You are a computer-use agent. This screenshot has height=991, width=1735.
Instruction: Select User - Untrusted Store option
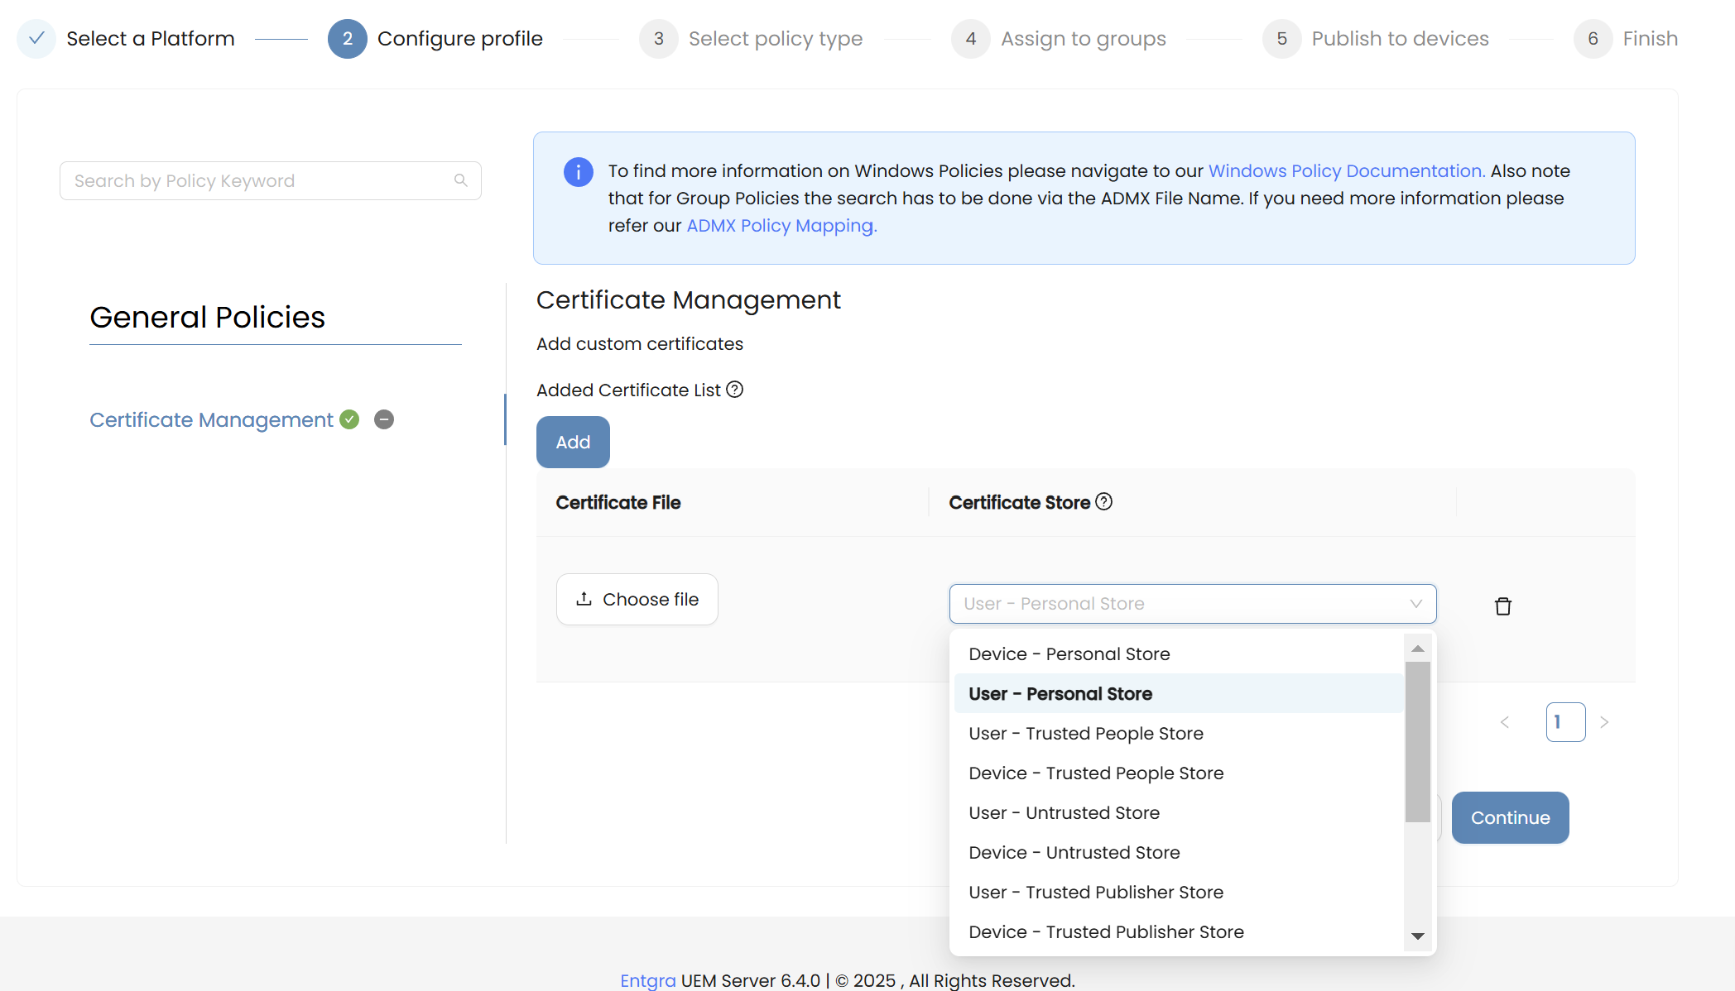1178,812
